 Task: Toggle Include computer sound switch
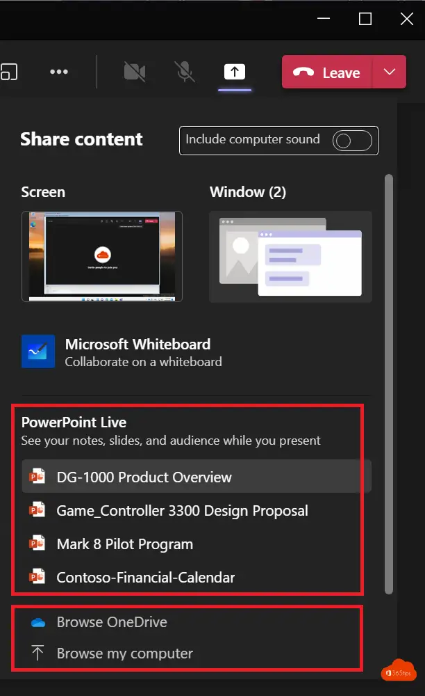tap(352, 141)
